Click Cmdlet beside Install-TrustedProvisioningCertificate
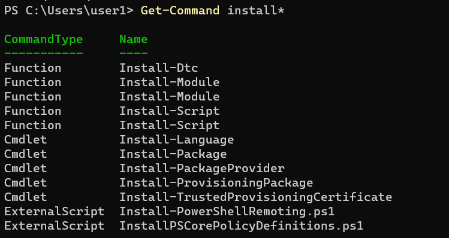Screen dimensions: 449x238 (26, 197)
